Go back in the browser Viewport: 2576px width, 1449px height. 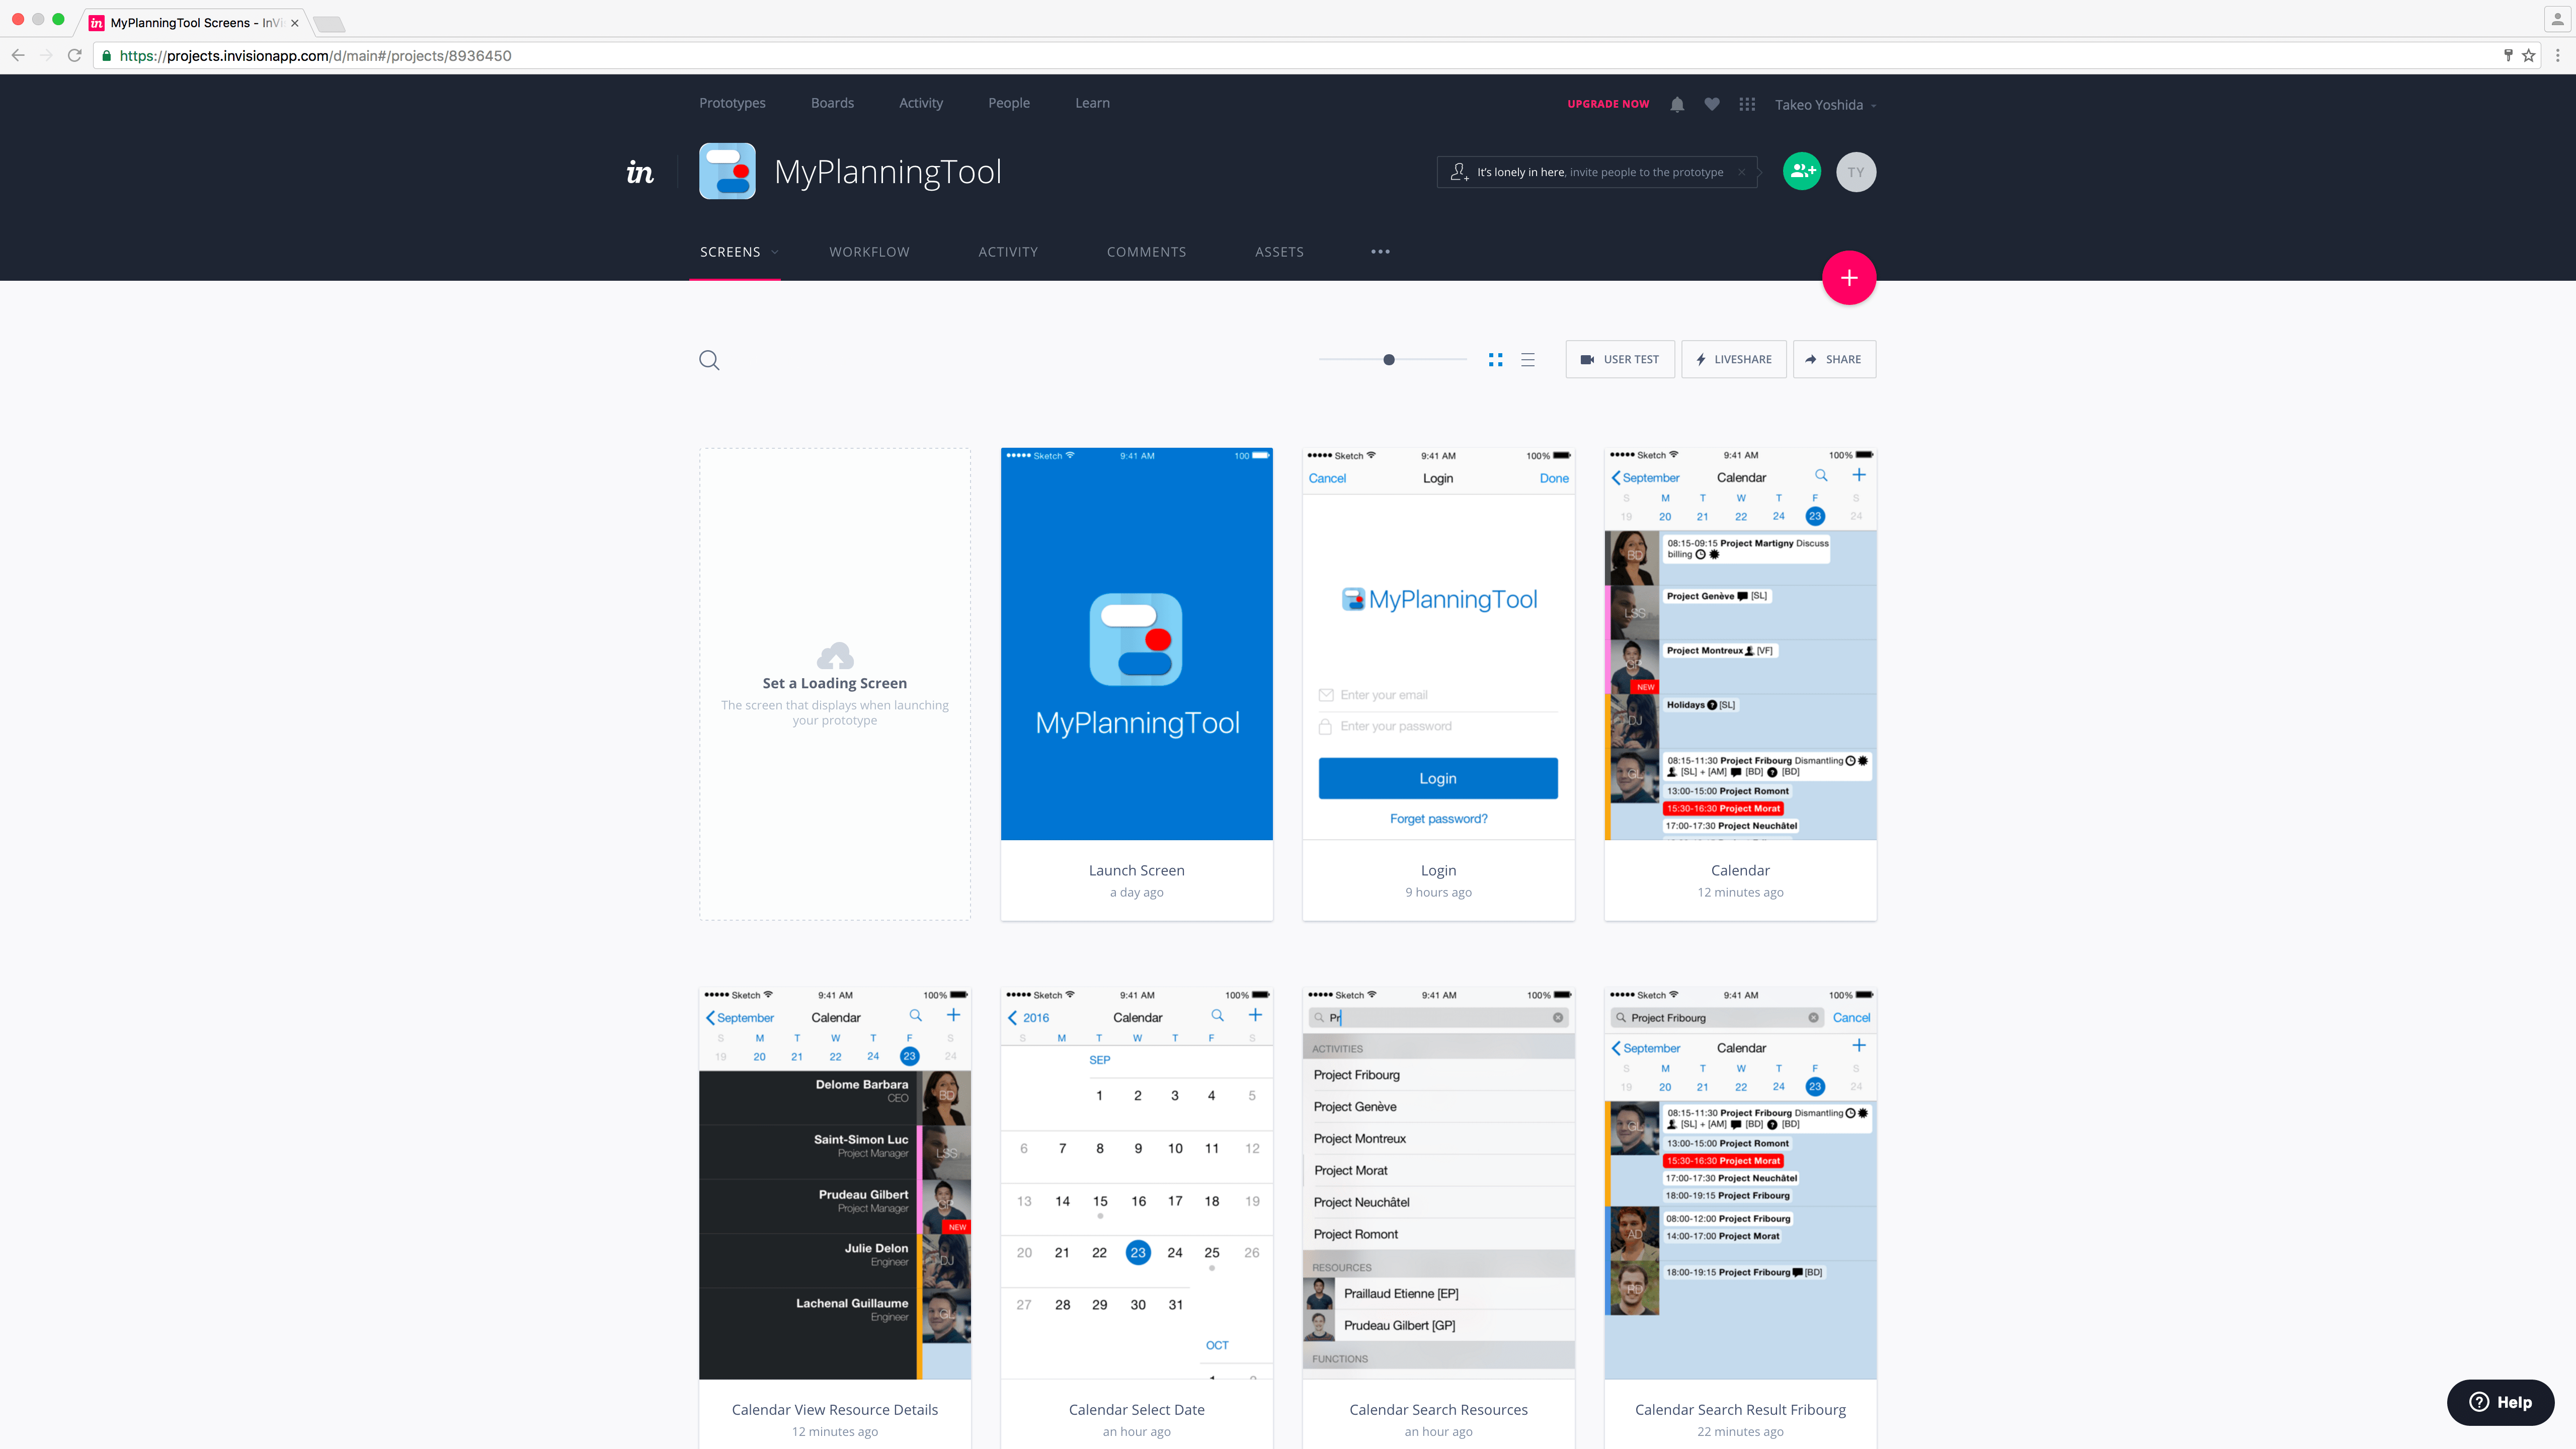click(18, 56)
